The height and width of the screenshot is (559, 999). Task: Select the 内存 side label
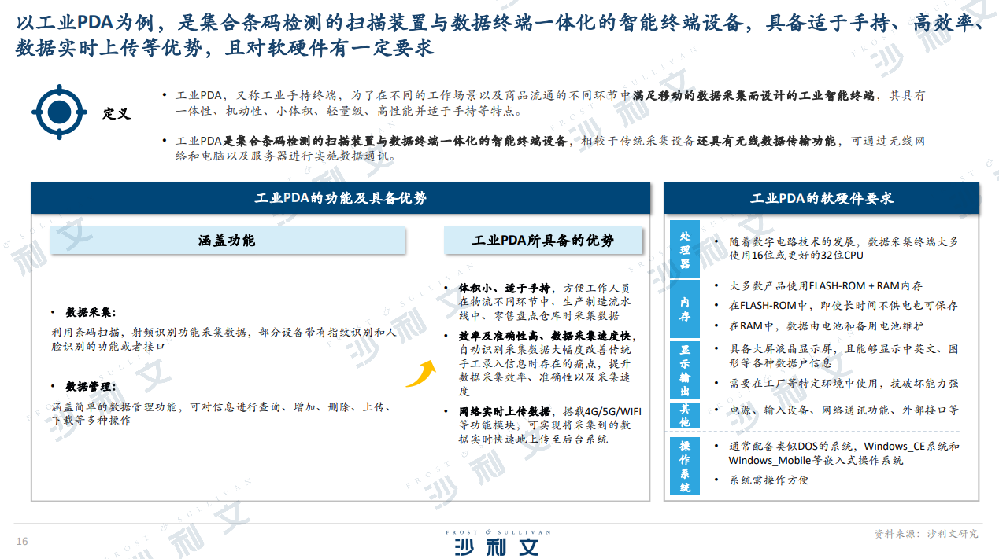point(685,308)
